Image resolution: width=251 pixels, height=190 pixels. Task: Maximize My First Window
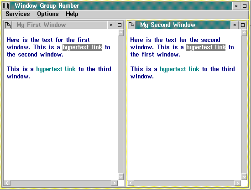pos(120,25)
